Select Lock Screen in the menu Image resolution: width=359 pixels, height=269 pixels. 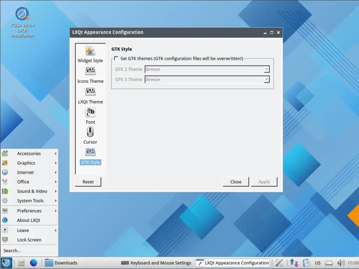coord(29,240)
